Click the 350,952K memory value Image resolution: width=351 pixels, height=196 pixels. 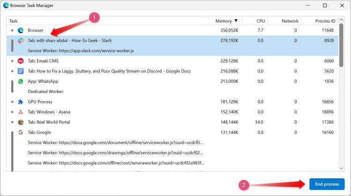tap(229, 30)
